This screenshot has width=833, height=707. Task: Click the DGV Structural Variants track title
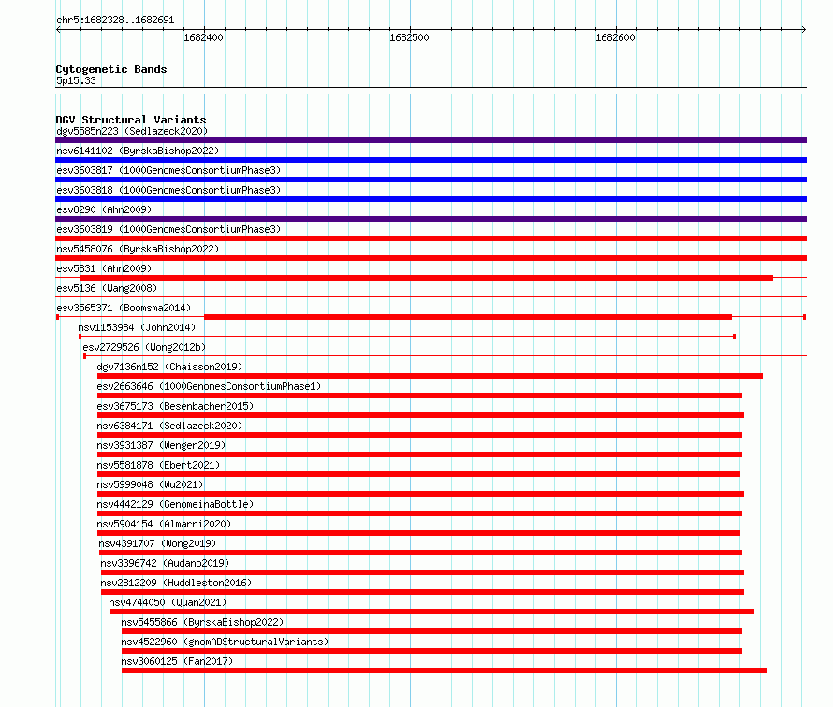131,120
